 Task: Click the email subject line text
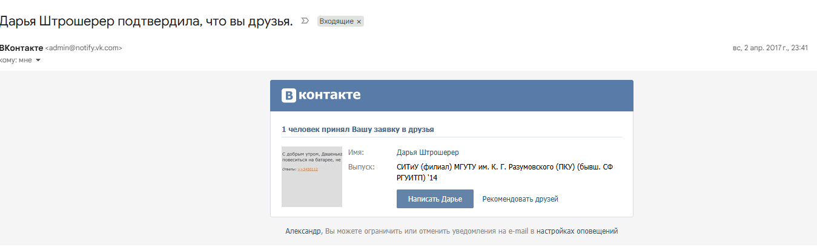[147, 21]
